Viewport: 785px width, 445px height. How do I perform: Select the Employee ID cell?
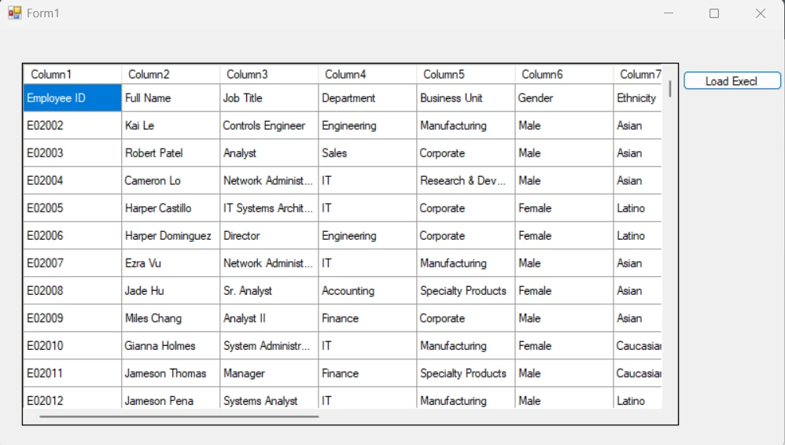tap(72, 98)
